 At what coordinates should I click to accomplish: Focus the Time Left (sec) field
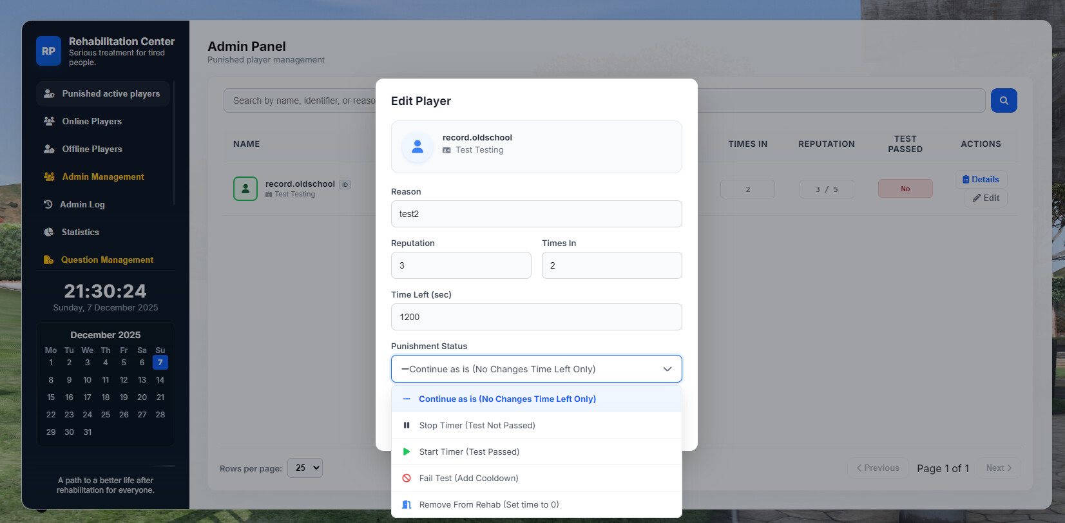[x=536, y=317]
